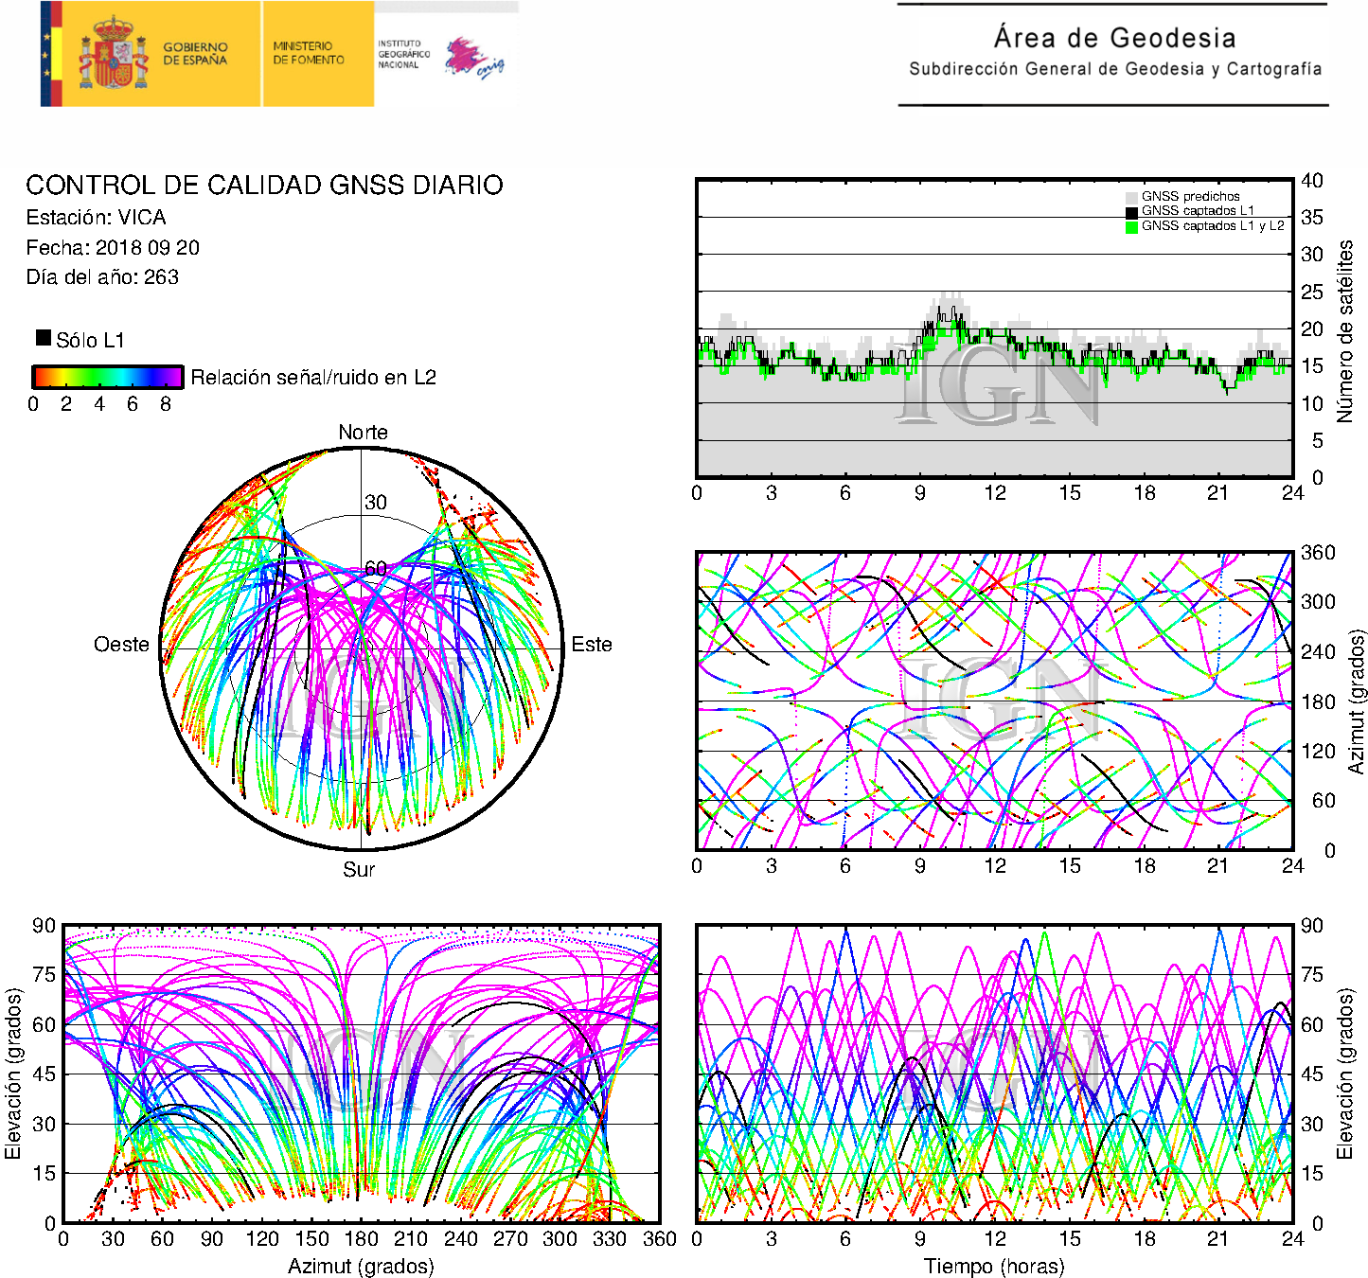
Task: Click the Azimut (grados) label under bottom-left plot
Action: coord(361,1267)
